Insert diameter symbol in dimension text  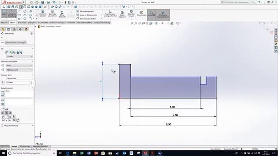pyautogui.click(x=3, y=117)
